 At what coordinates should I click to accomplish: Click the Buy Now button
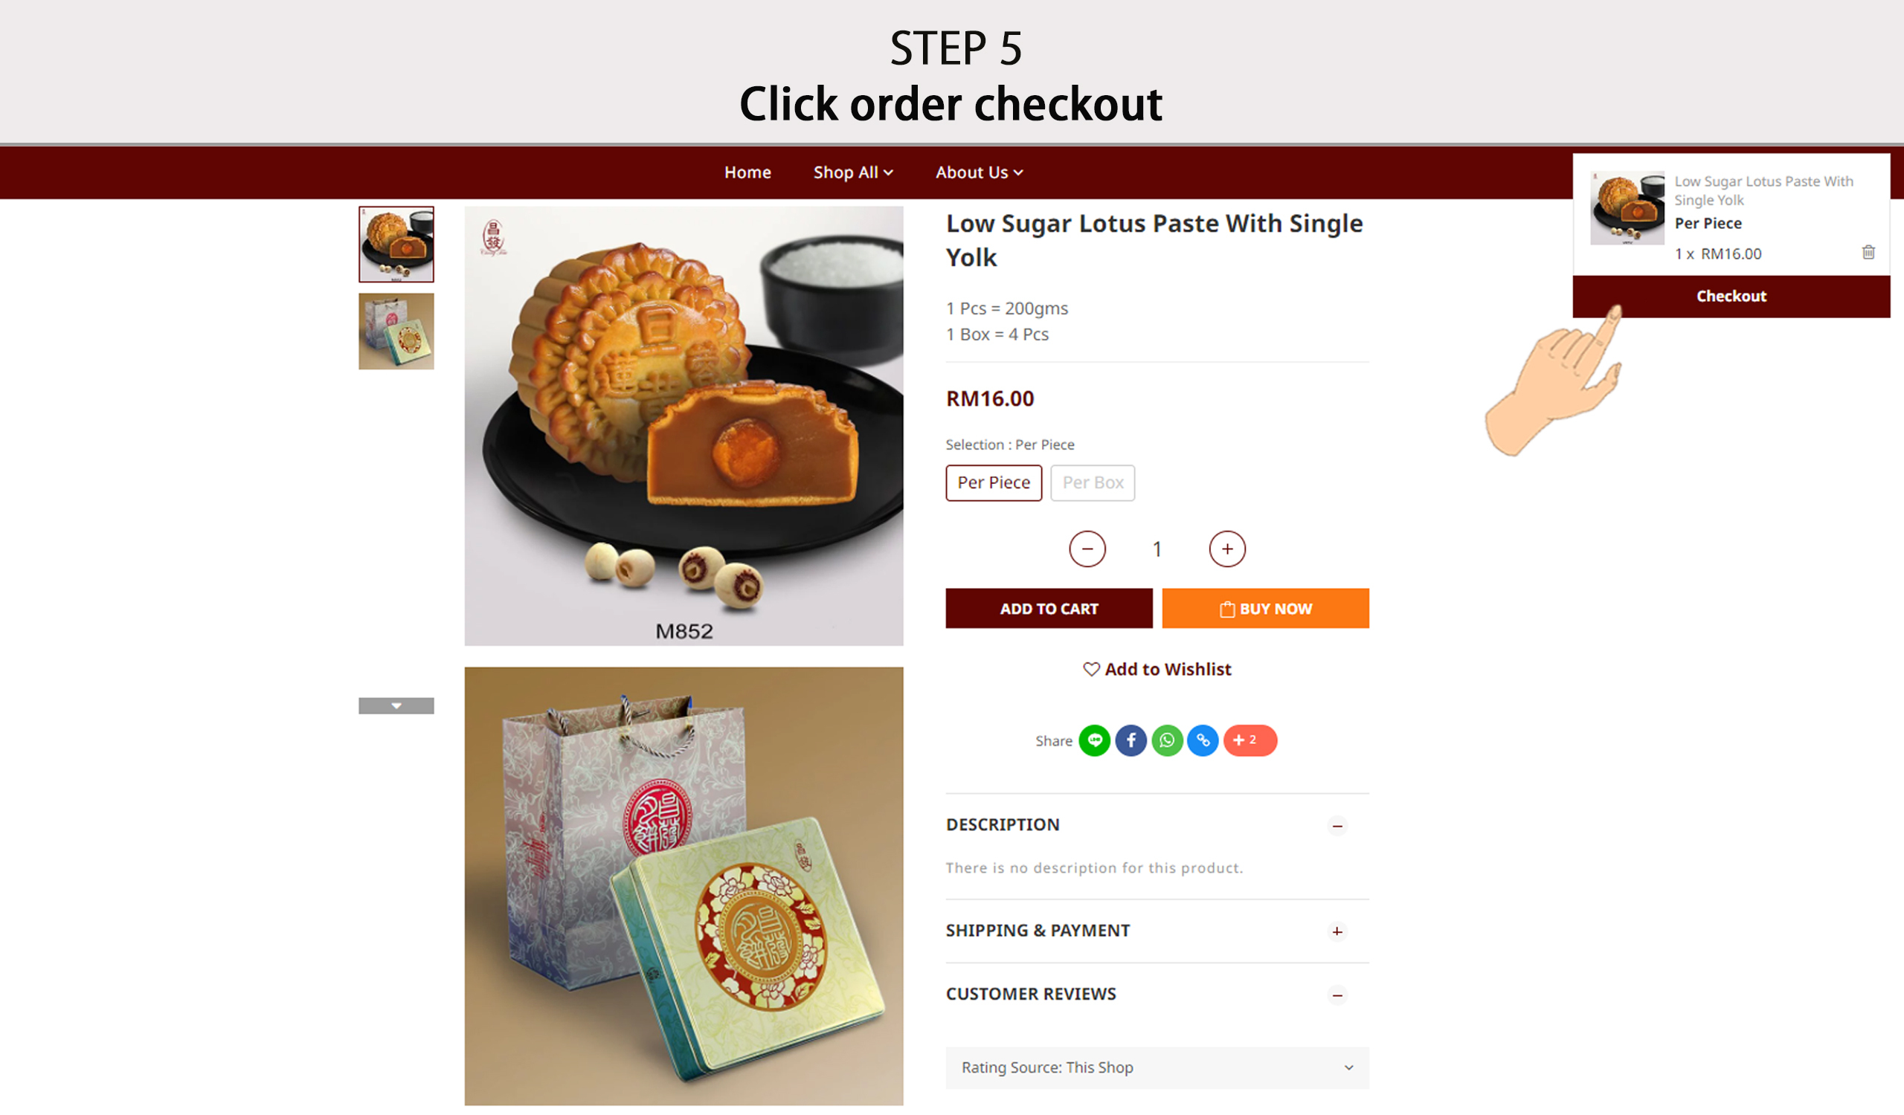coord(1265,609)
